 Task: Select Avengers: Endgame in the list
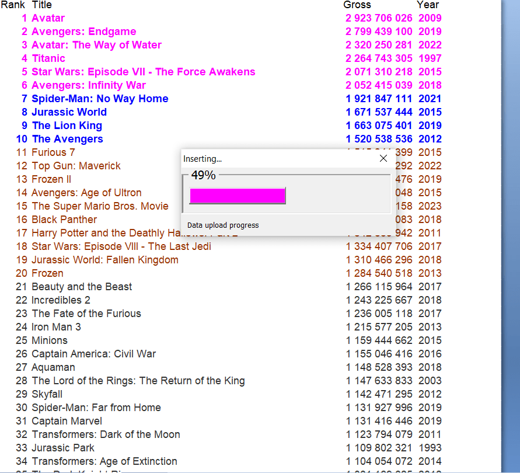click(83, 32)
